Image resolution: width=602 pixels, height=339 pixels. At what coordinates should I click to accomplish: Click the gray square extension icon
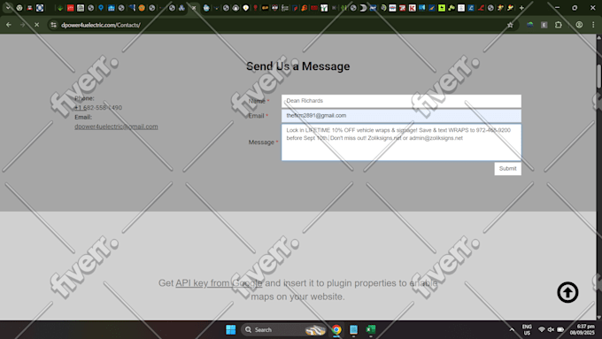click(544, 25)
